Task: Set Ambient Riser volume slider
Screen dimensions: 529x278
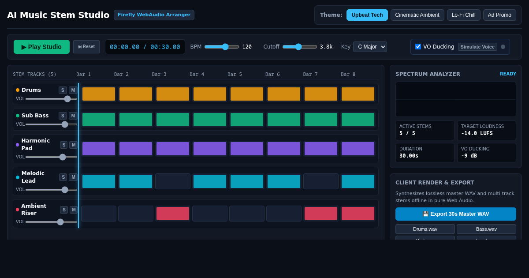Action: click(51, 222)
